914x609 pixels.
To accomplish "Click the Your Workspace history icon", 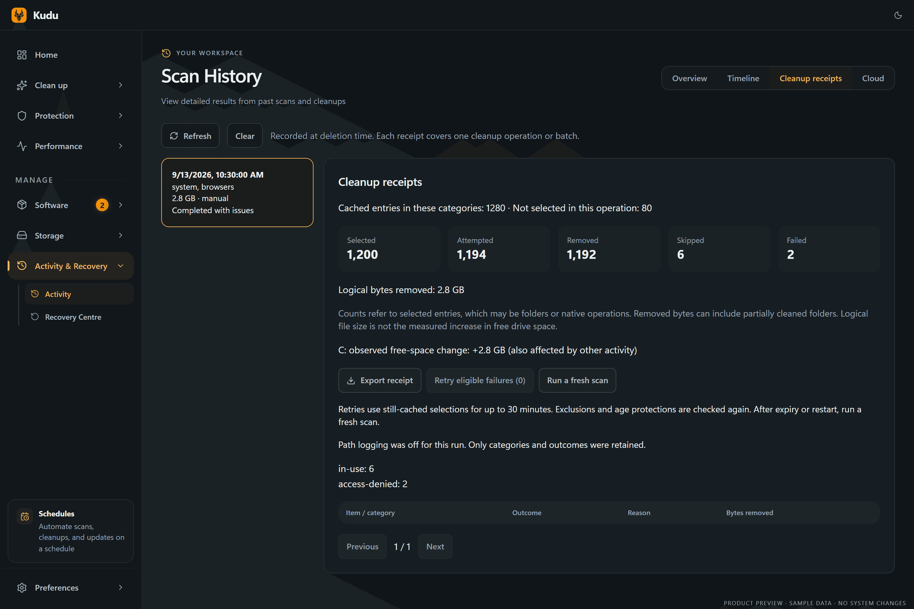I will pos(166,53).
